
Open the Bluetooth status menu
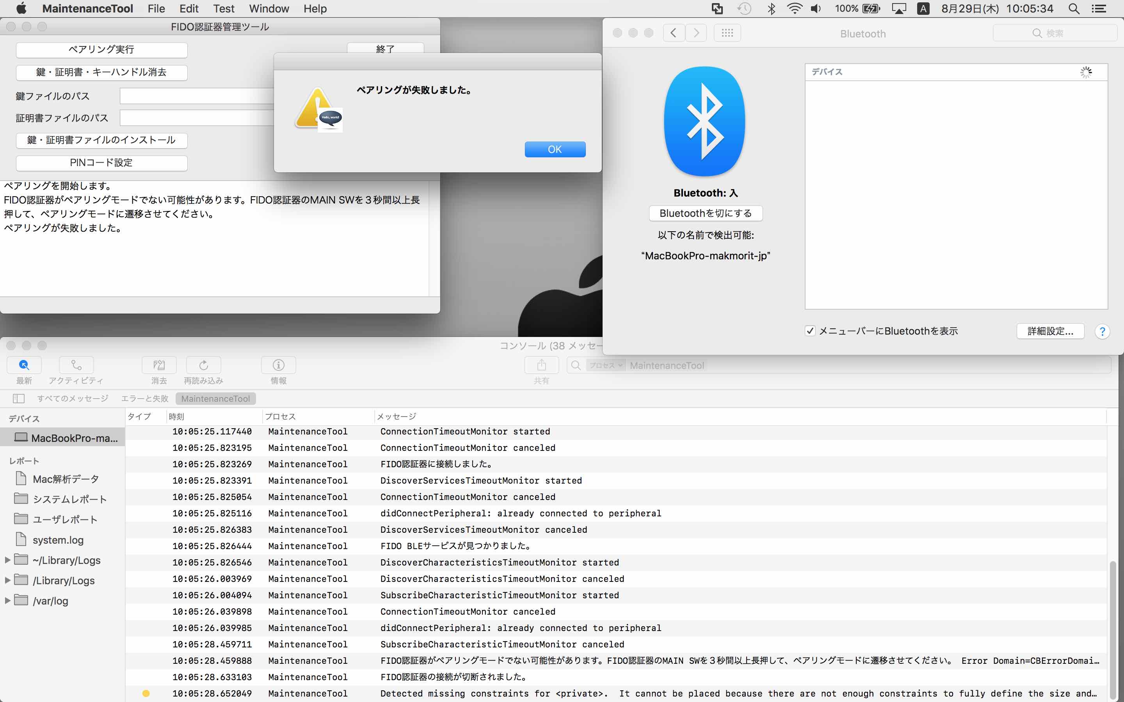click(772, 8)
